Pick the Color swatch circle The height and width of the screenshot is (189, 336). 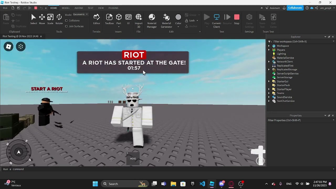pyautogui.click(x=178, y=17)
